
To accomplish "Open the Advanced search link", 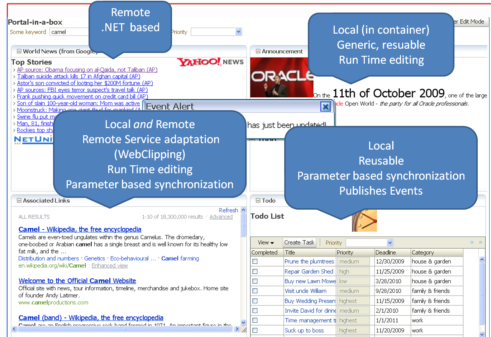I will coord(221,217).
